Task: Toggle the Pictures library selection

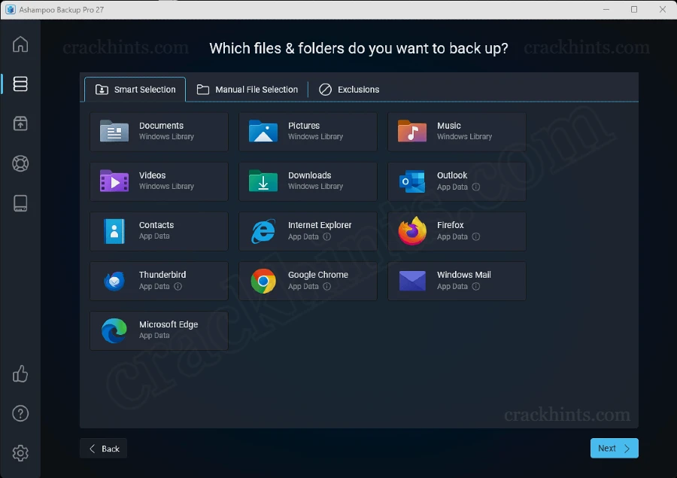Action: pyautogui.click(x=308, y=132)
